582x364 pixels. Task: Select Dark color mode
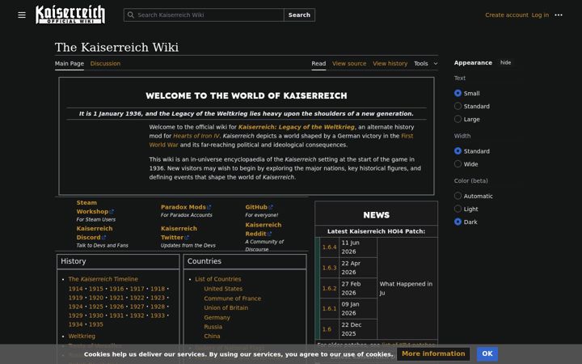pyautogui.click(x=458, y=222)
